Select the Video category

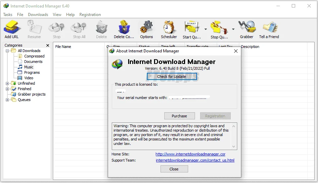(x=29, y=78)
